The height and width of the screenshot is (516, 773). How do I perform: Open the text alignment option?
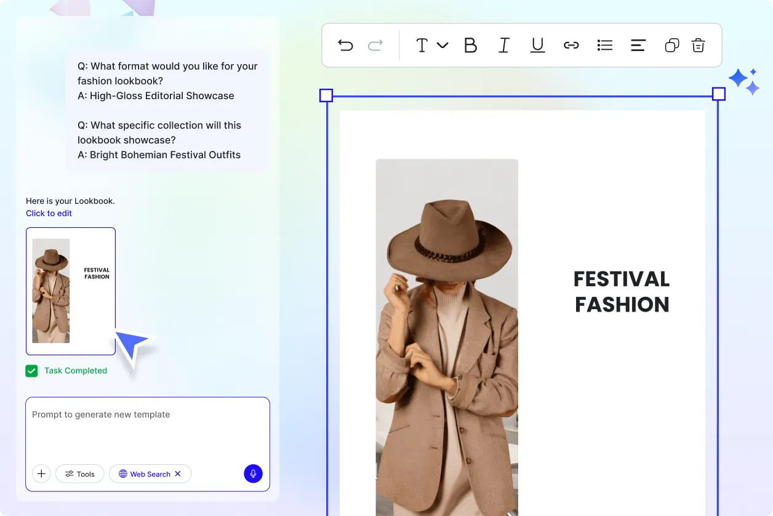point(638,45)
